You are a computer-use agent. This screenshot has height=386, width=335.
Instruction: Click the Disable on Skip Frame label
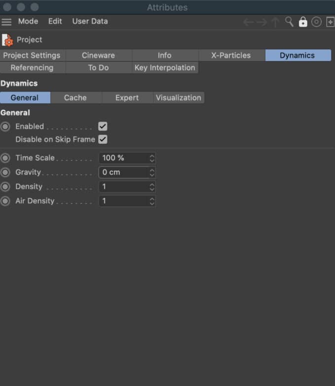tap(55, 139)
